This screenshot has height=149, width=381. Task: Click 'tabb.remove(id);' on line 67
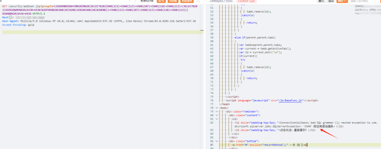(259, 67)
